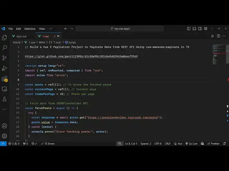Open the Explorer view in activity bar
229x171 pixels.
[x=4, y=37]
